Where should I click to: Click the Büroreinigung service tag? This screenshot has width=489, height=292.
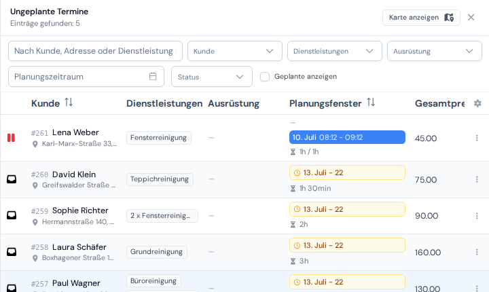pyautogui.click(x=153, y=280)
